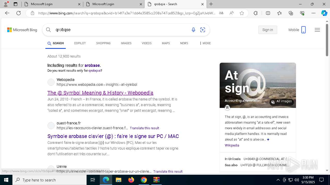The height and width of the screenshot is (185, 330).
Task: Select the SHOPPING search tab
Action: coord(103,43)
